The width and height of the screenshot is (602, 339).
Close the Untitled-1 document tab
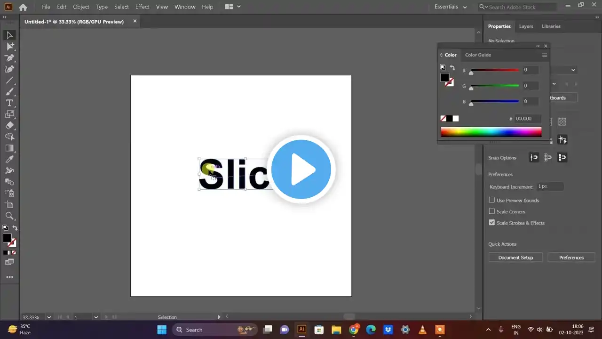click(x=135, y=21)
